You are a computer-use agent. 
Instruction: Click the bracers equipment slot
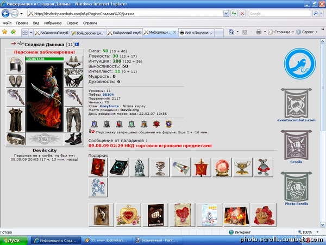[16, 81]
